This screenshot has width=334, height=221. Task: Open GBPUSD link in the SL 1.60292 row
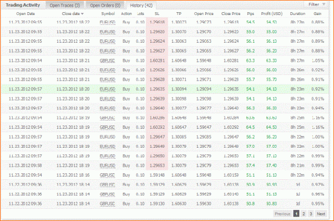(x=108, y=127)
